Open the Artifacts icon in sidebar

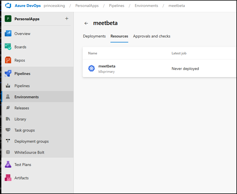coord(8,178)
